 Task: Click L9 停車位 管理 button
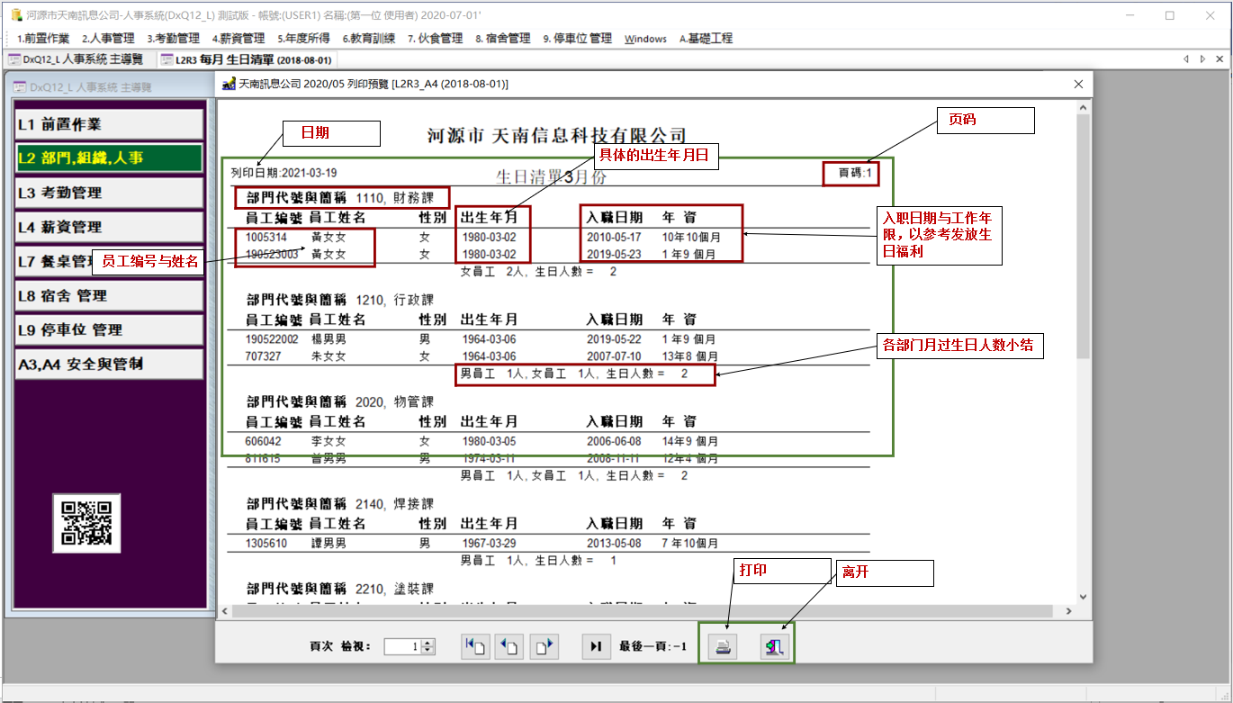click(110, 329)
